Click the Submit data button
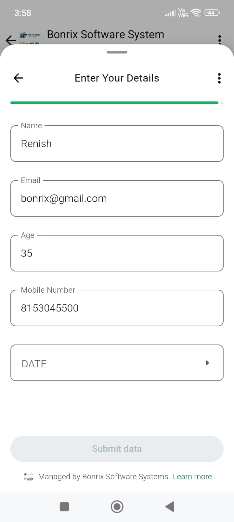The image size is (234, 522). [x=117, y=449]
